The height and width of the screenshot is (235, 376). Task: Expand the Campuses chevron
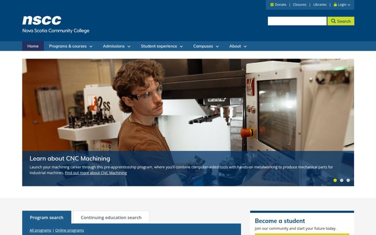click(217, 46)
